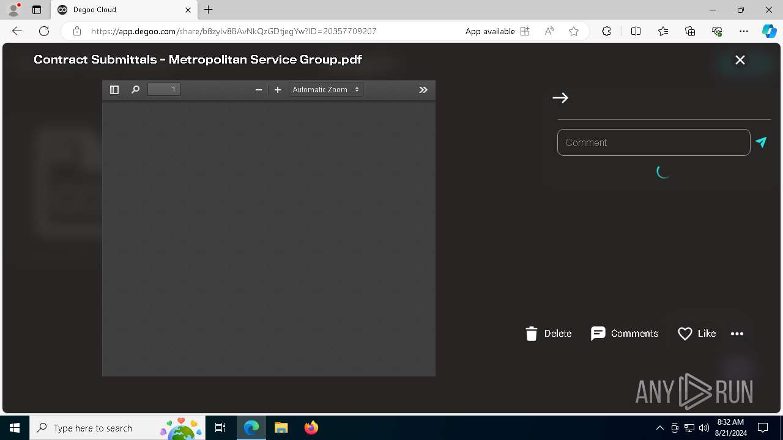The image size is (783, 440).
Task: Open Task View on taskbar
Action: [x=220, y=428]
